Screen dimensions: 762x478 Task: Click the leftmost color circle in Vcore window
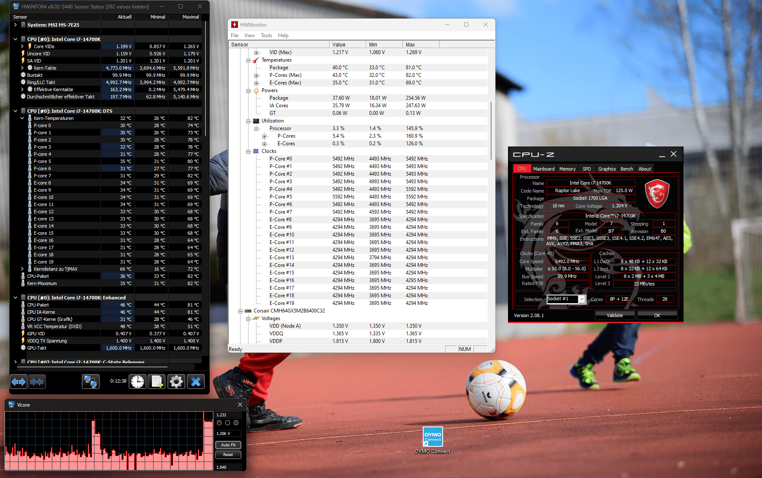(x=219, y=423)
